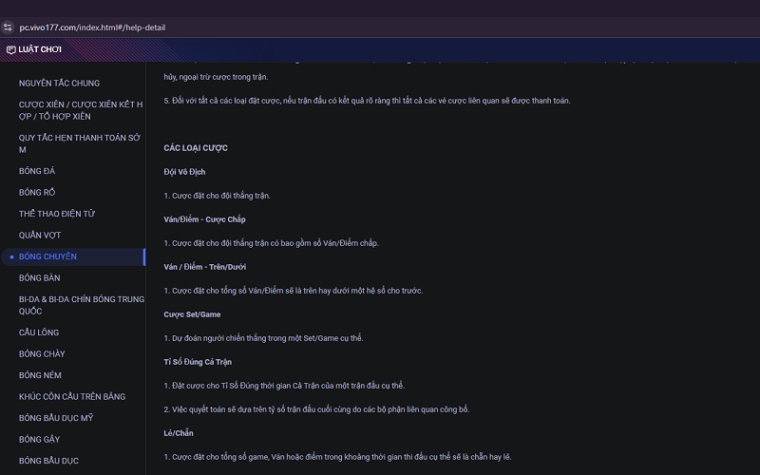View Bóng Chày rules
The height and width of the screenshot is (475, 760).
[x=42, y=353]
